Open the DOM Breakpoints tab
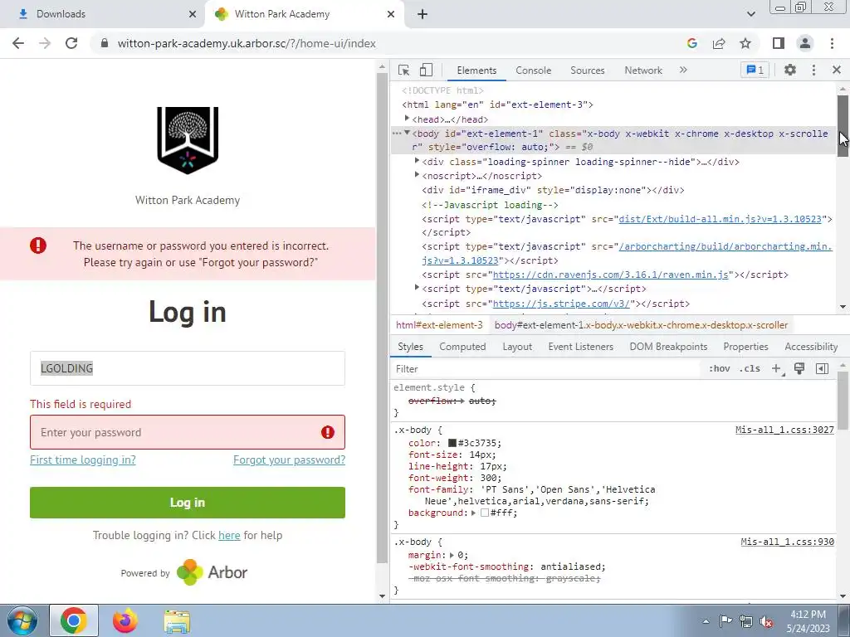Screen dimensions: 850x637 (668, 347)
